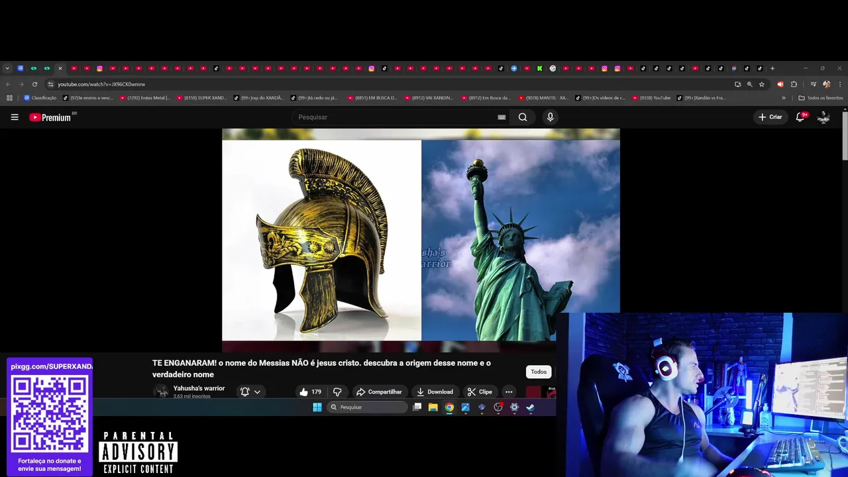Go to YouTube Premium home logo

(x=50, y=117)
